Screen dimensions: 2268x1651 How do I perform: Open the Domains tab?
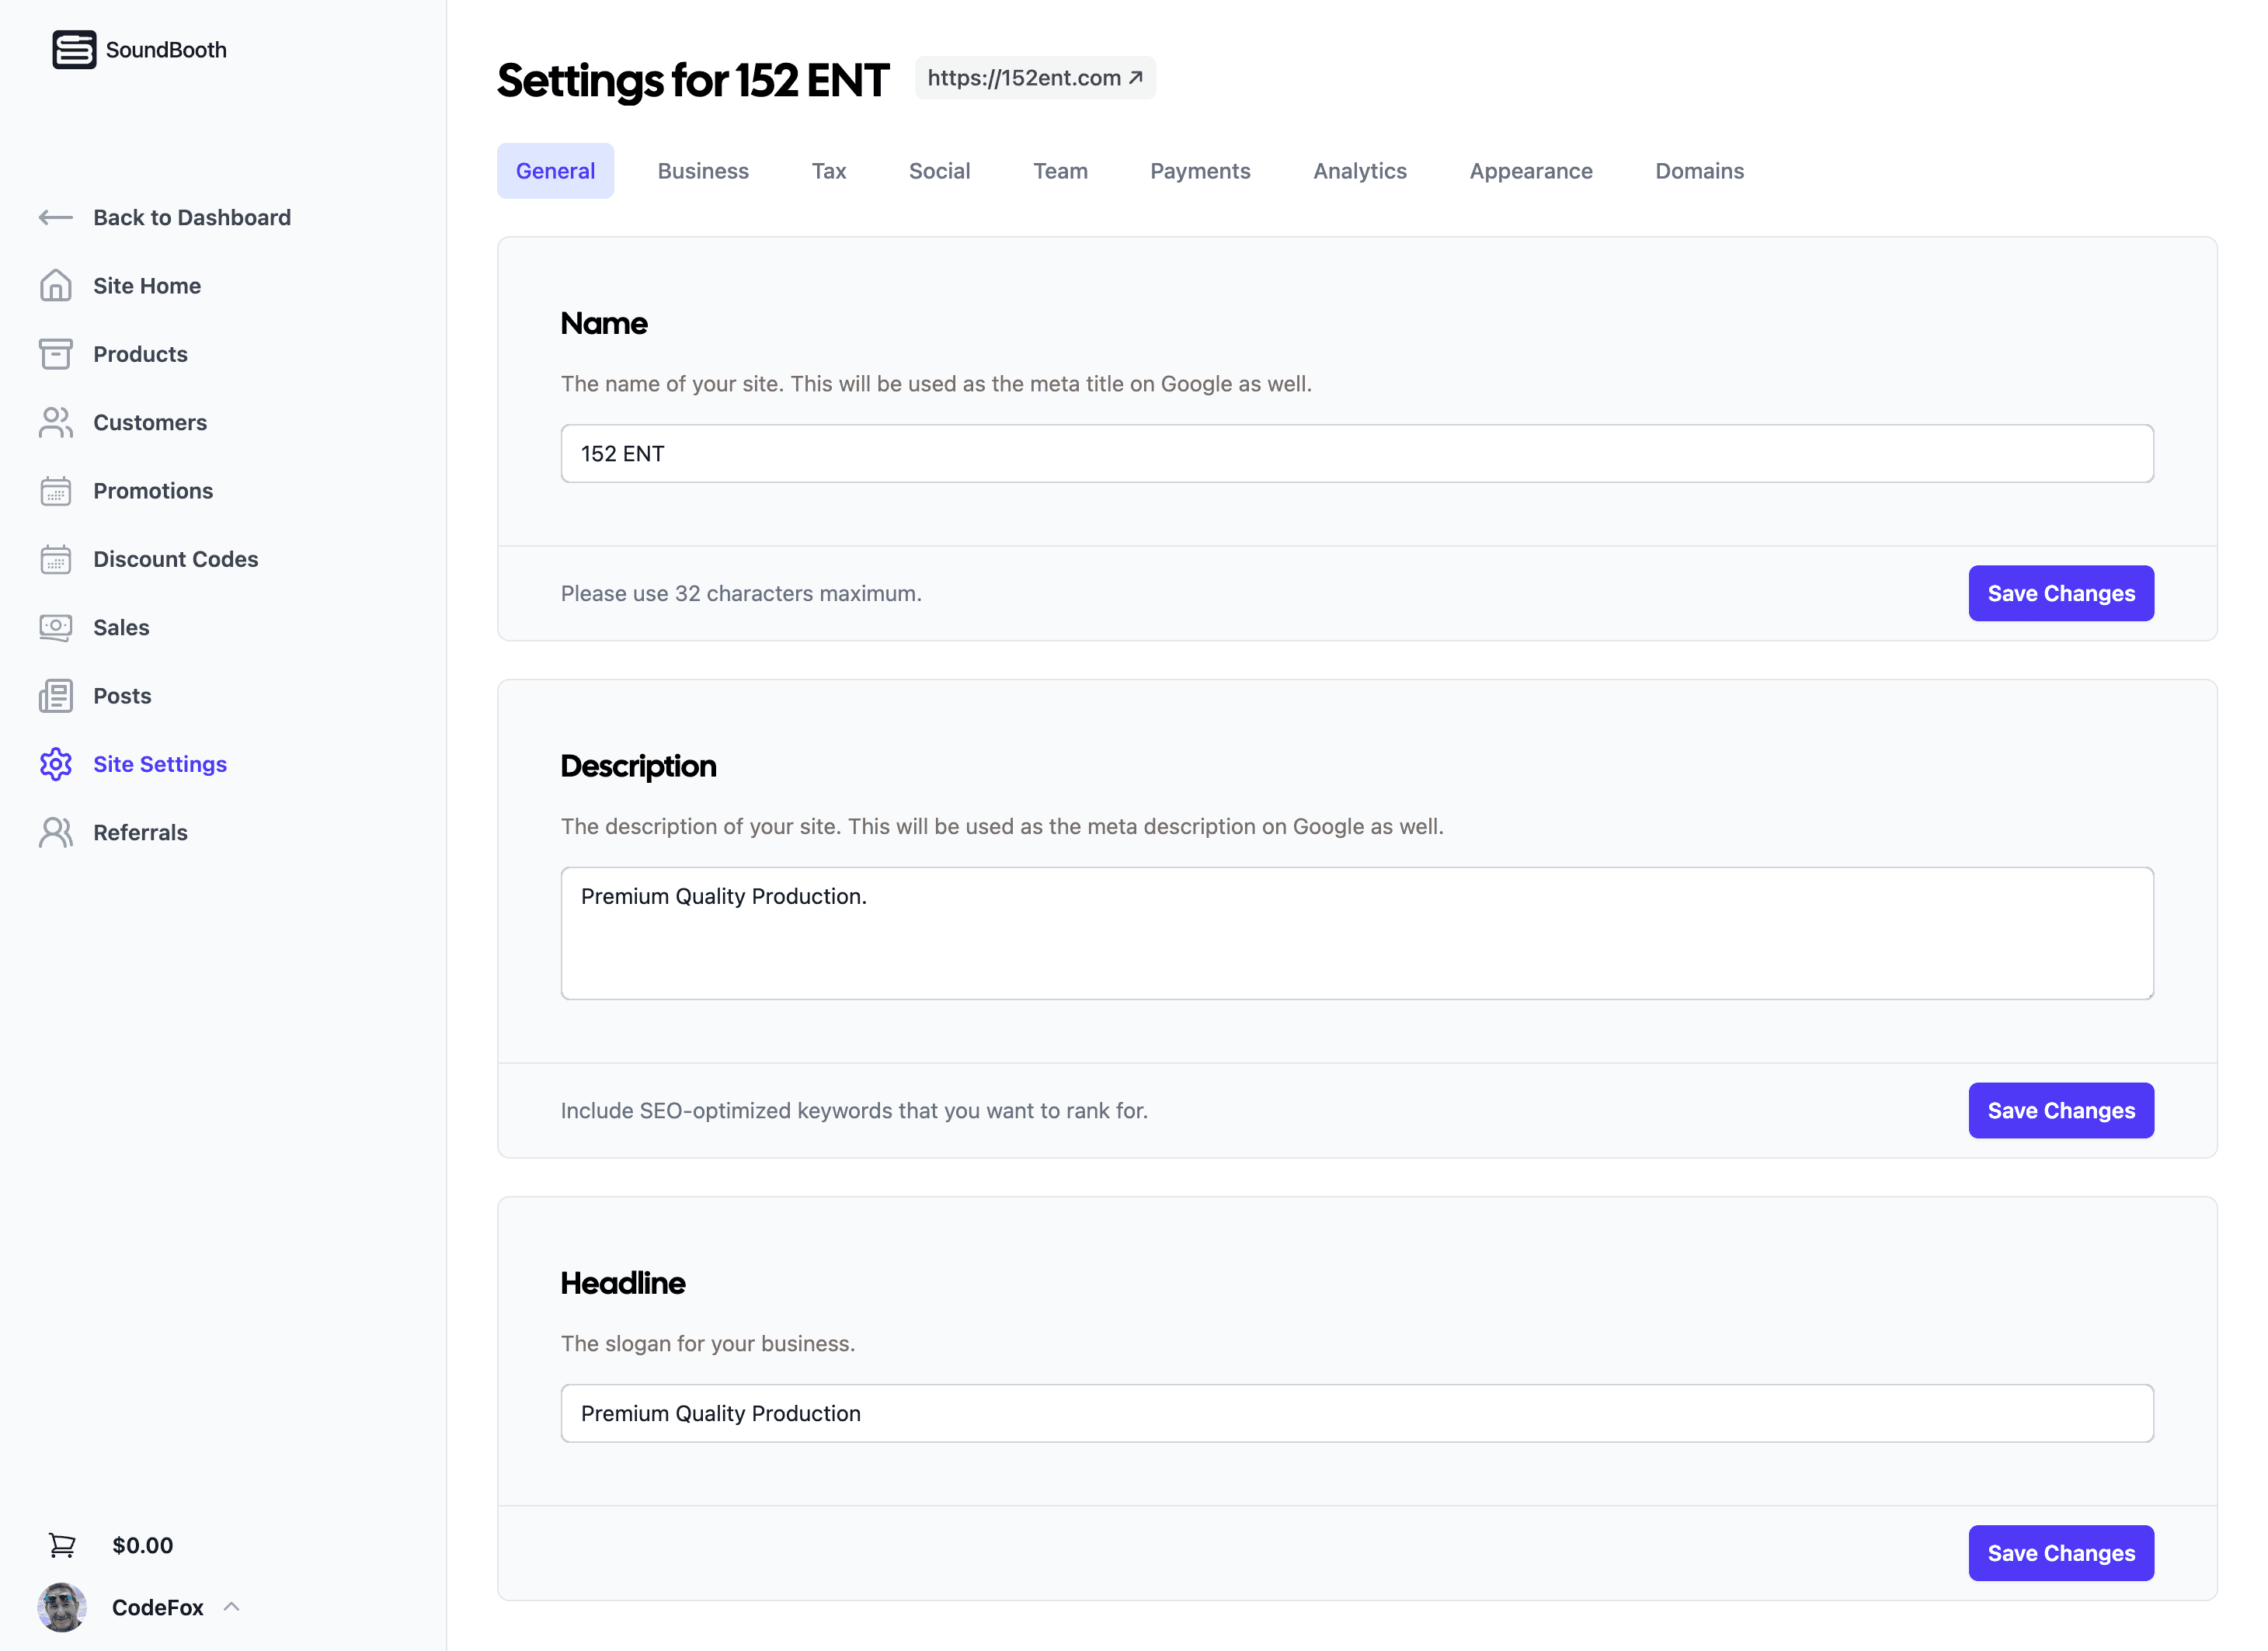click(x=1699, y=171)
